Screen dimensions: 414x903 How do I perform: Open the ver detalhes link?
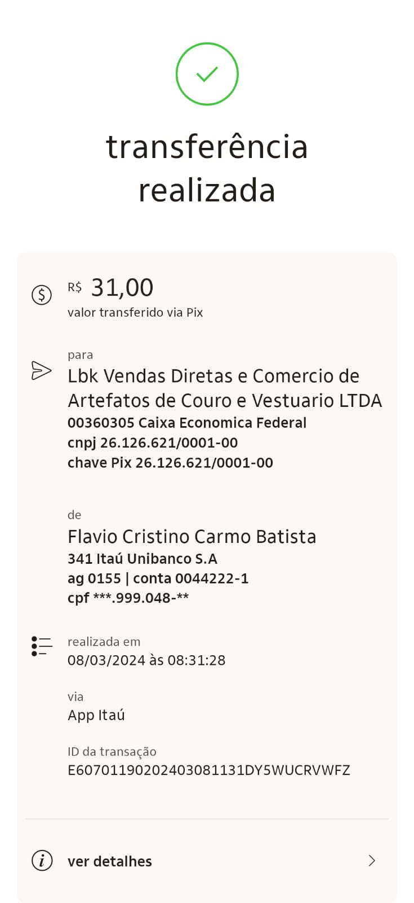click(x=110, y=861)
